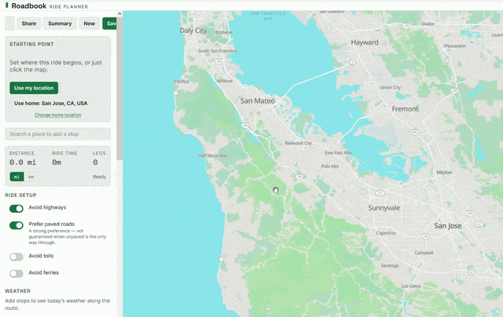Focus the Search a place to add a stop field
This screenshot has height=317, width=503.
[57, 134]
